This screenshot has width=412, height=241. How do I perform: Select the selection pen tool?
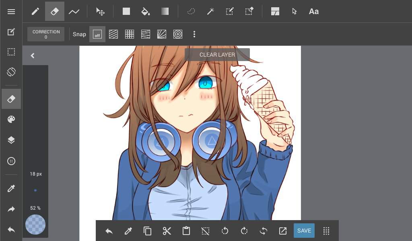point(230,11)
